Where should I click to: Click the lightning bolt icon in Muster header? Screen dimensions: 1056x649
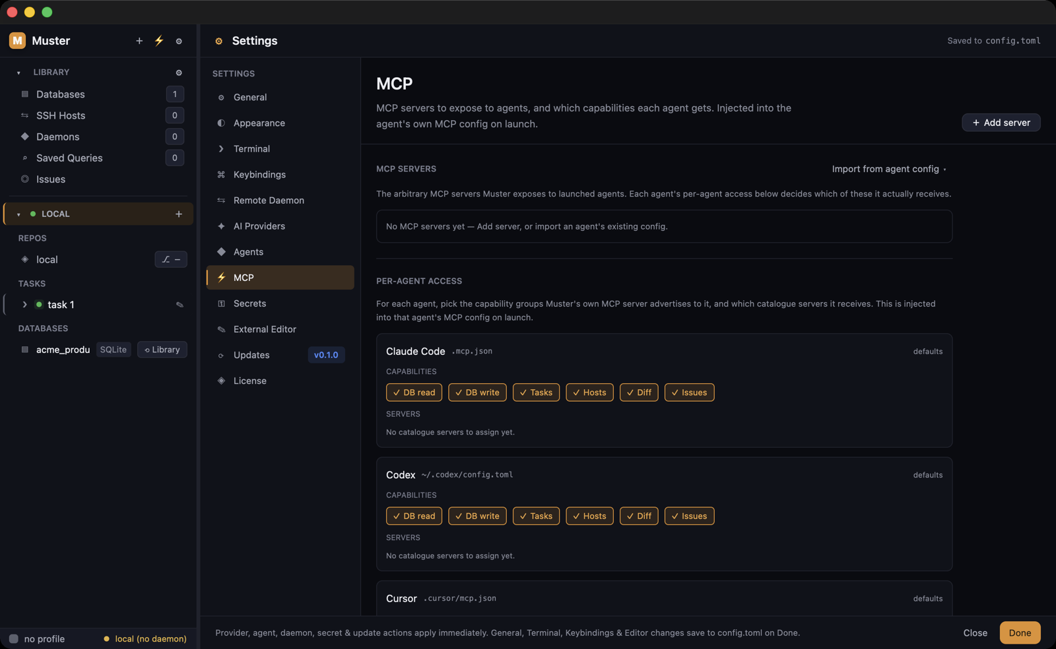(159, 41)
